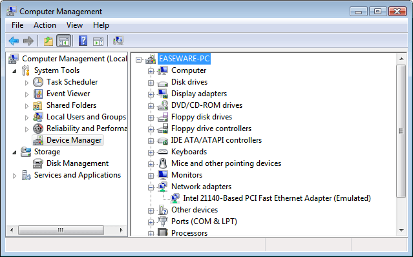Viewport: 413px width, 257px height.
Task: Select Intel 21140-Based PCI Fast Ethernet Adapter
Action: pos(277,198)
